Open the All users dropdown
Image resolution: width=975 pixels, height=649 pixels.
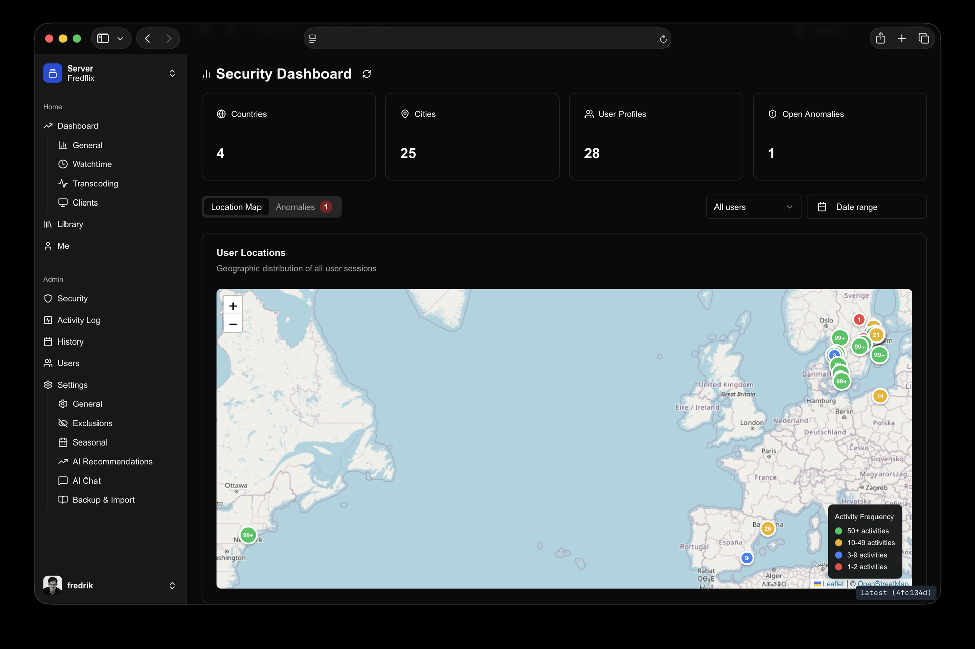tap(754, 207)
